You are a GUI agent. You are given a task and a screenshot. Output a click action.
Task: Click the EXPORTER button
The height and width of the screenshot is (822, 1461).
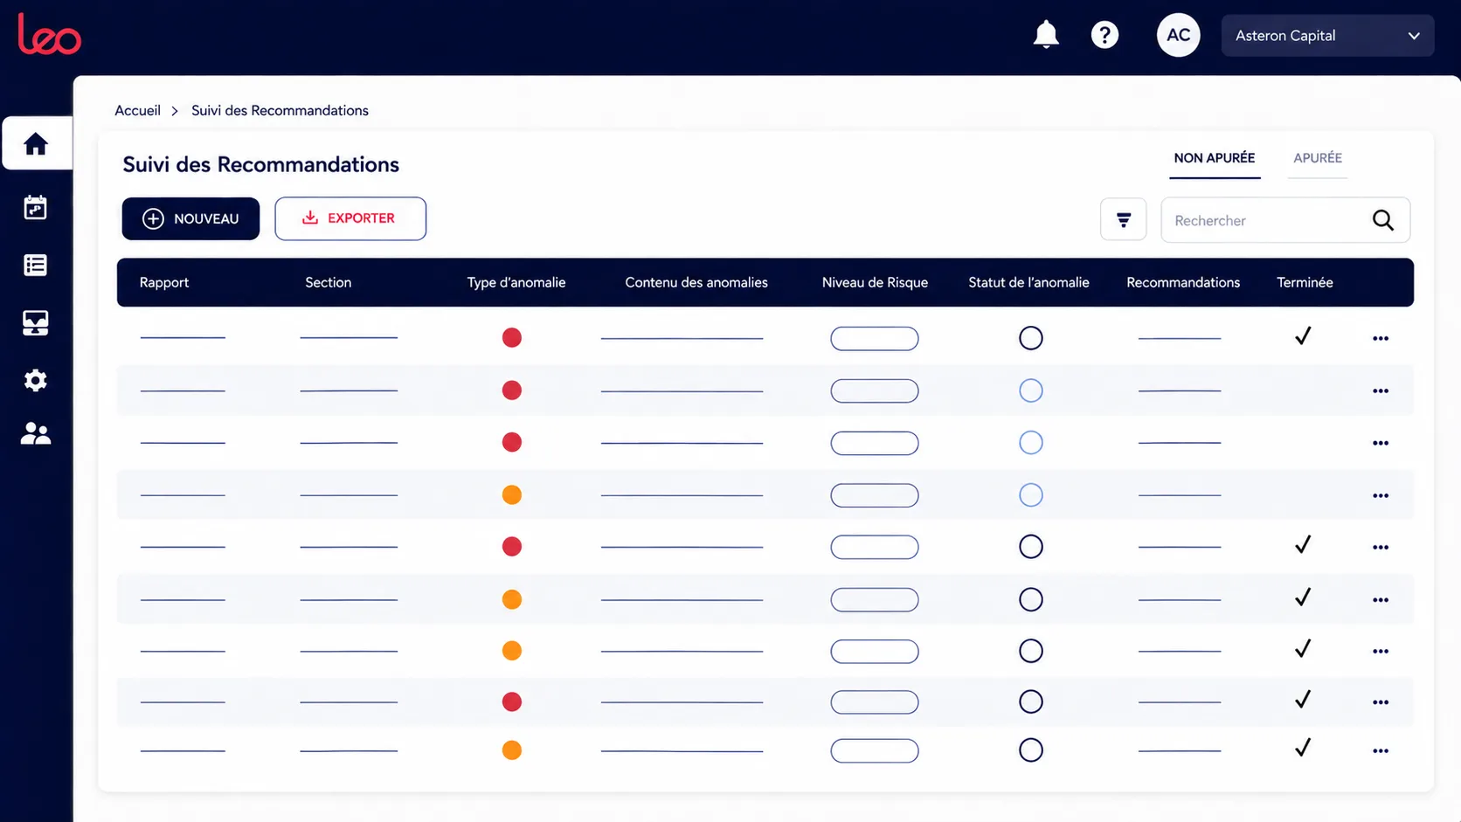coord(350,218)
